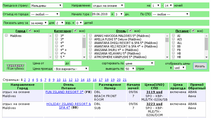Select the AI meal plan checkbox
The image size is (211, 118).
[x=174, y=36]
